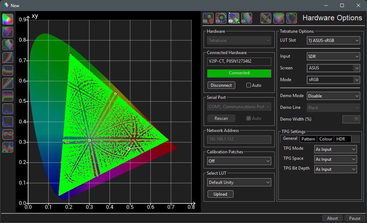
Task: Expand the Calibration Patches Off dropdown
Action: [239, 161]
